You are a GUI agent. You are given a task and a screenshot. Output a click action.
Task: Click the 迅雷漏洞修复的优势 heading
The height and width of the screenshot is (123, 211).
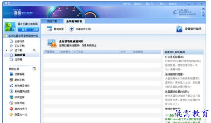(x=177, y=92)
